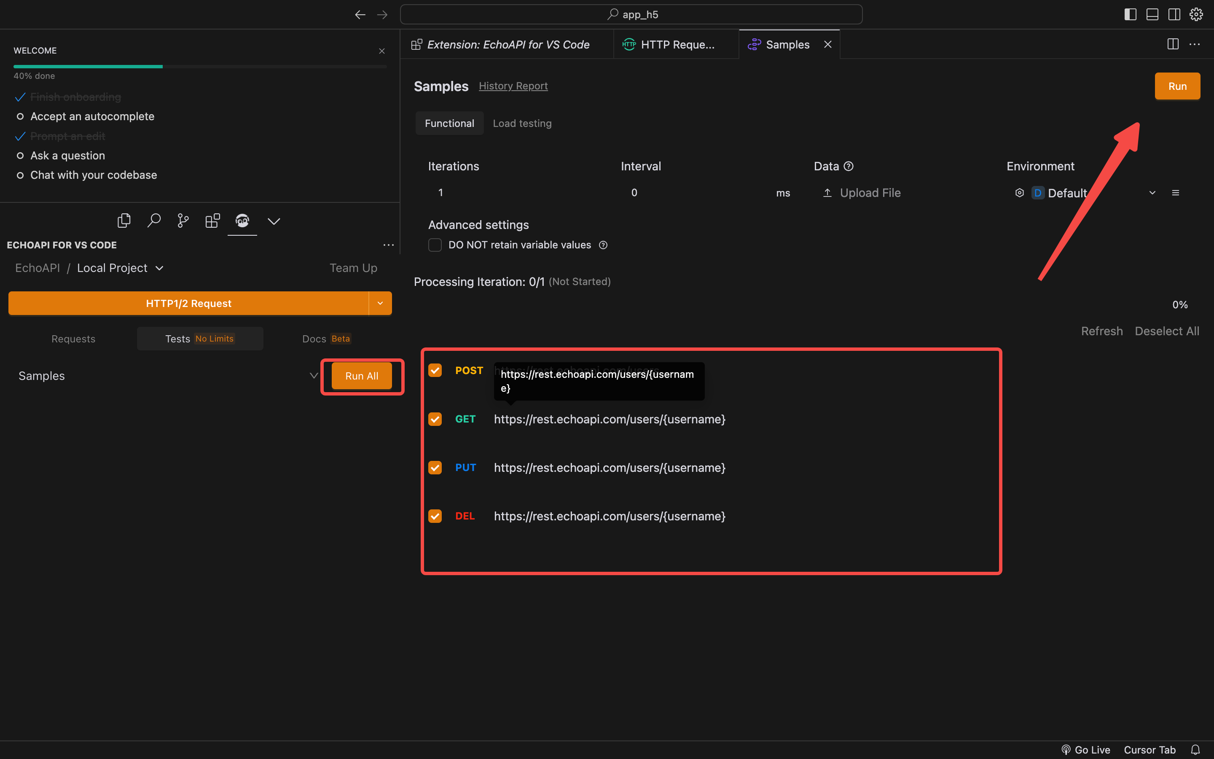This screenshot has width=1214, height=759.
Task: Click notification bell in status bar
Action: (x=1195, y=749)
